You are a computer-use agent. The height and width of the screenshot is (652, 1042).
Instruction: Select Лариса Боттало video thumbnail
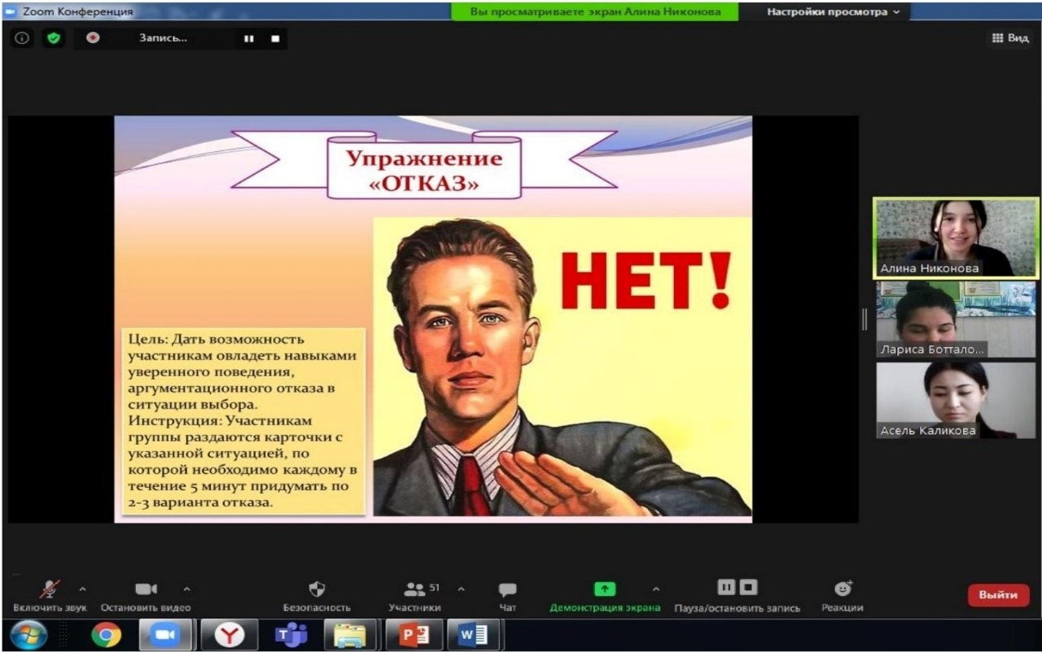coord(956,319)
